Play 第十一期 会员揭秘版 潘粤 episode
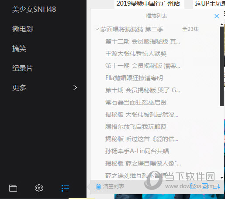 pos(142,66)
